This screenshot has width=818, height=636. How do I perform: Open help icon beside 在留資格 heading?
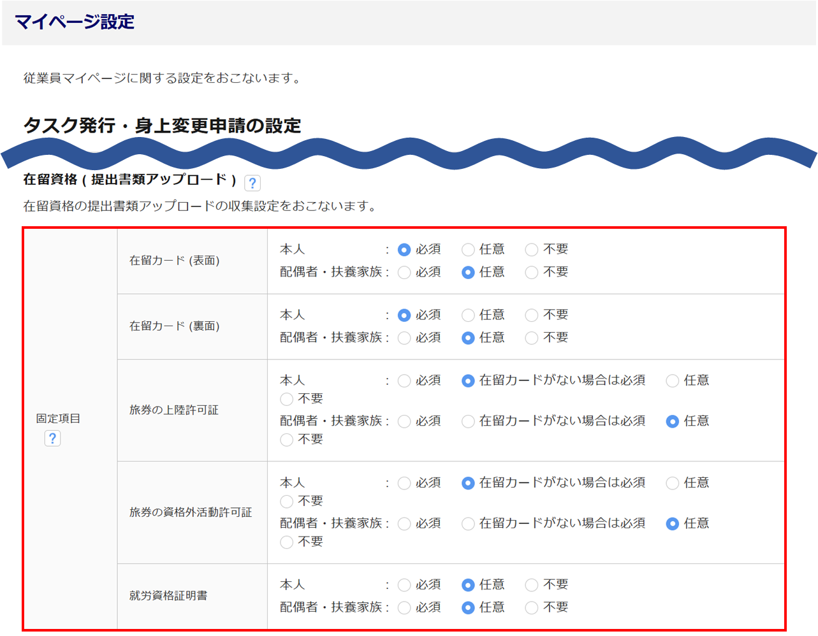252,184
